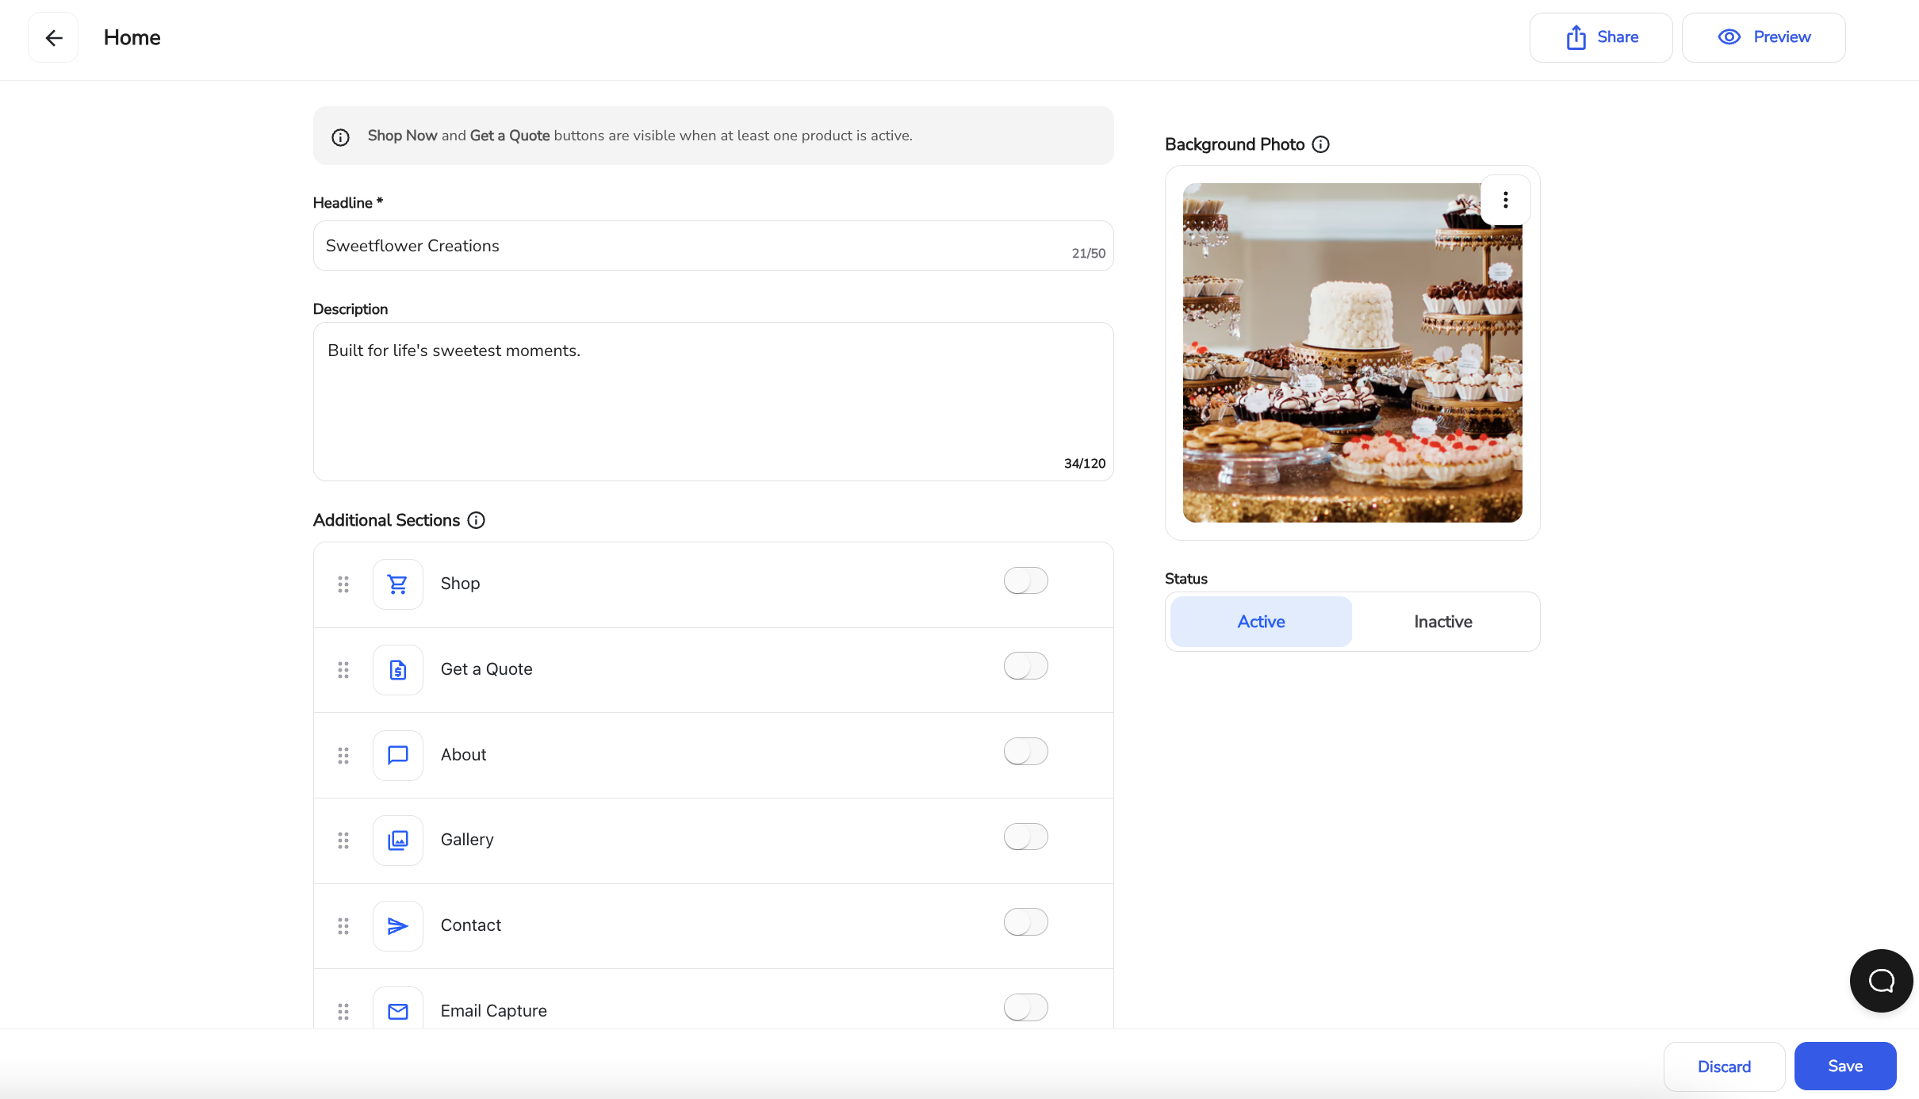The height and width of the screenshot is (1099, 1919).
Task: Turn on the About section toggle
Action: (x=1025, y=751)
